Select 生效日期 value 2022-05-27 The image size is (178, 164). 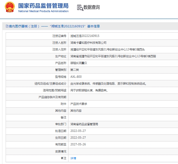coord(78,138)
